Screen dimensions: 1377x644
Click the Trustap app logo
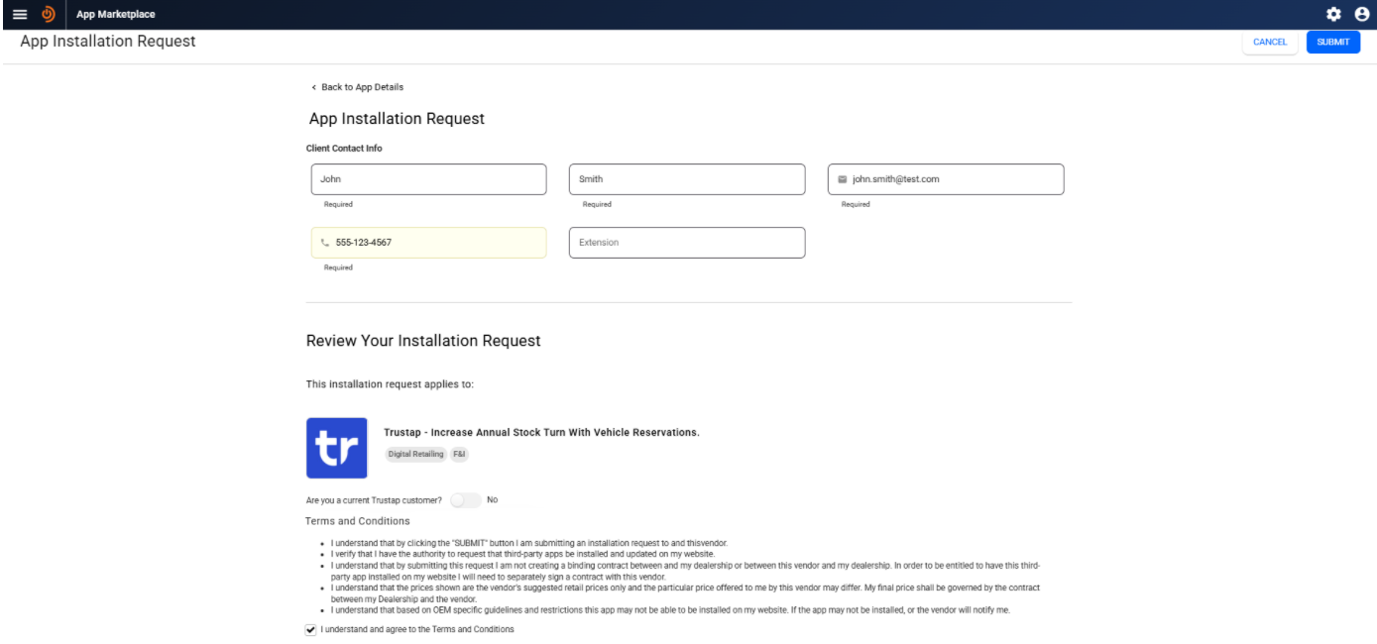(x=337, y=448)
